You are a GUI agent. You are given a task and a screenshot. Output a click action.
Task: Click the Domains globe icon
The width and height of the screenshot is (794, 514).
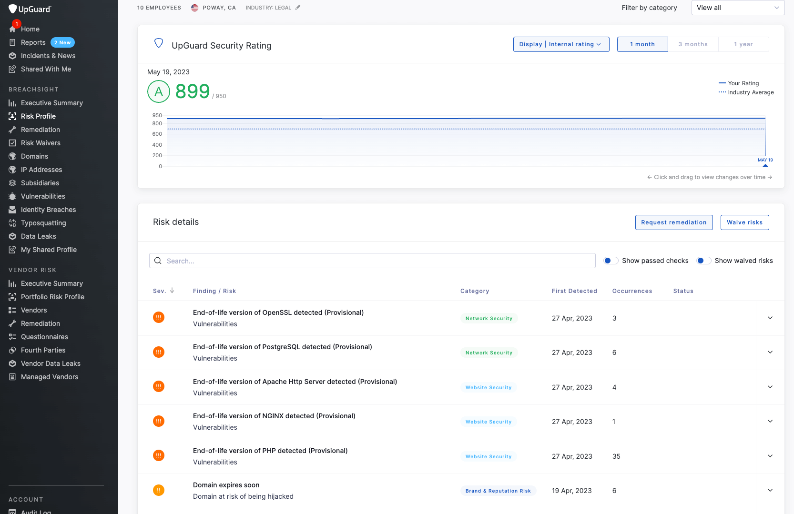[x=12, y=156]
